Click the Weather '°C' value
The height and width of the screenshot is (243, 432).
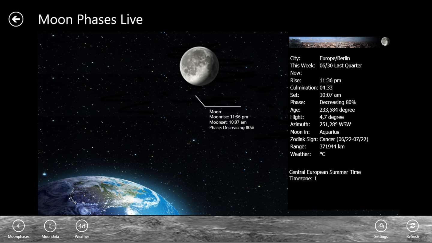(322, 154)
